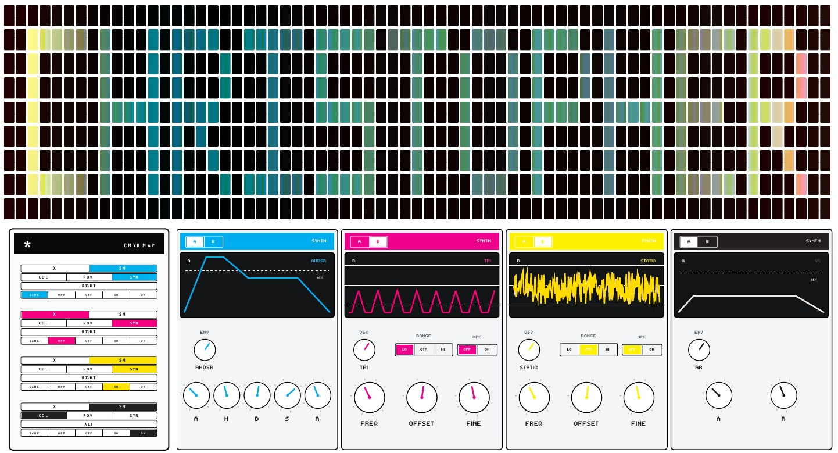Screen dimensions: 838x453
Task: Click the cyan R release knob
Action: [x=317, y=395]
